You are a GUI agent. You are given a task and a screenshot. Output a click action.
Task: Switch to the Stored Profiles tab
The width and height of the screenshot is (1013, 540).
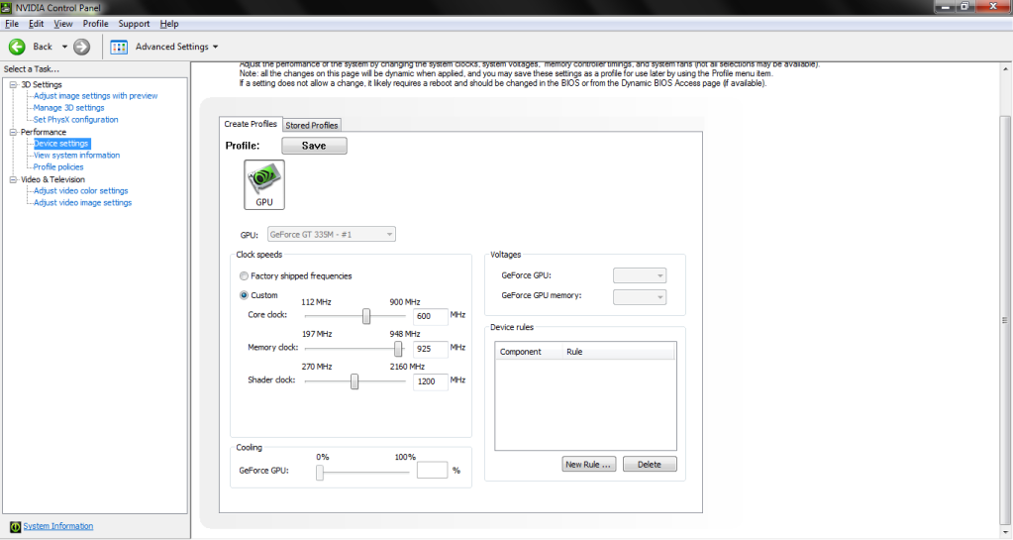tap(311, 126)
